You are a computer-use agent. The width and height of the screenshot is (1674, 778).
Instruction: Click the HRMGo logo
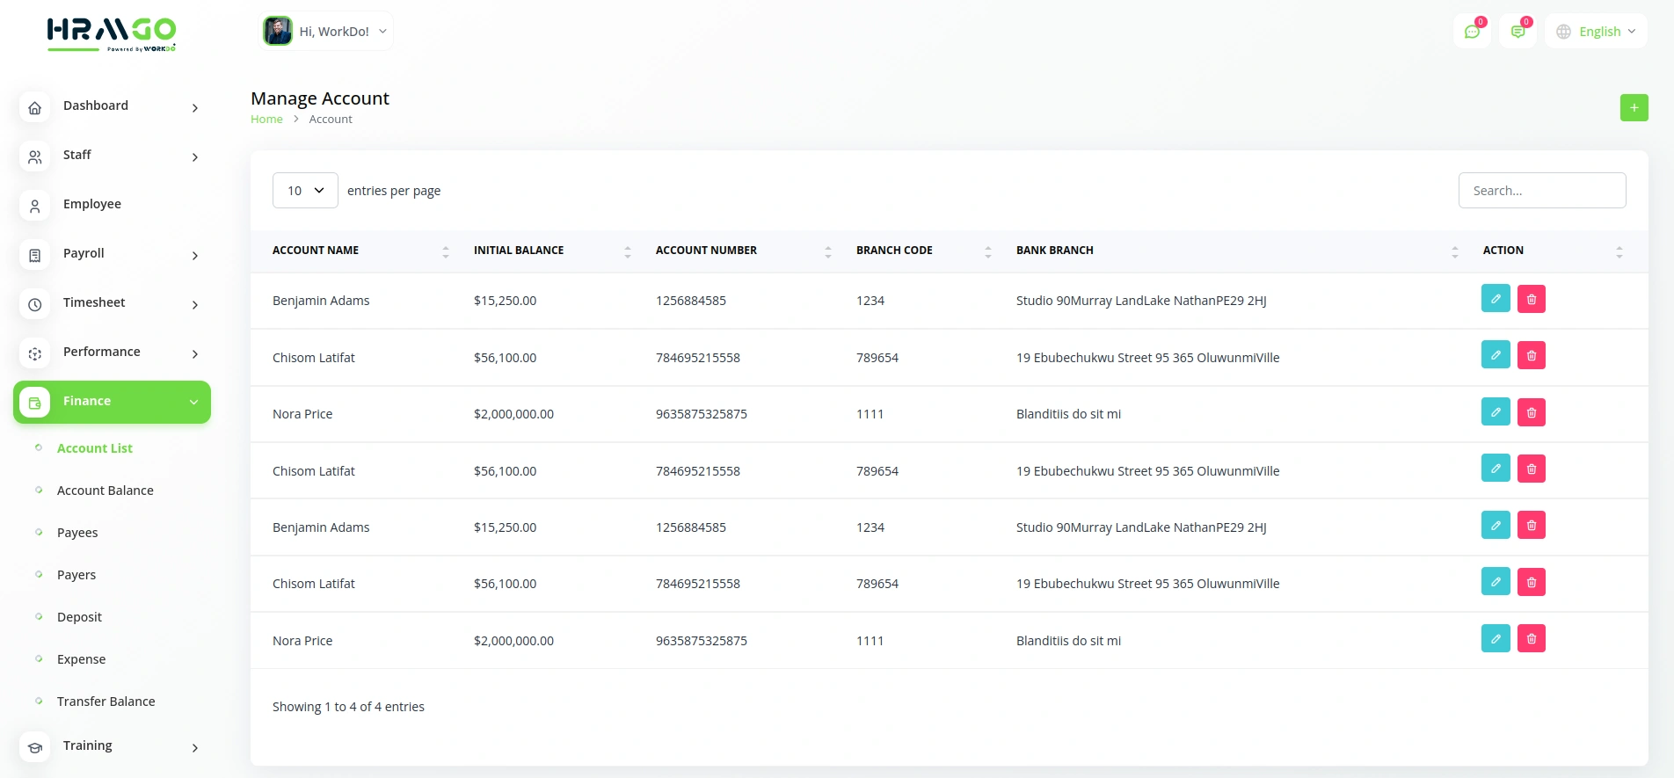[x=112, y=34]
